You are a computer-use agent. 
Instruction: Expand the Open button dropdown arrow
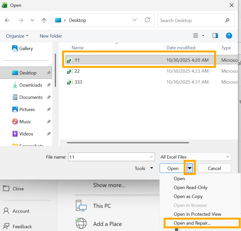point(190,168)
